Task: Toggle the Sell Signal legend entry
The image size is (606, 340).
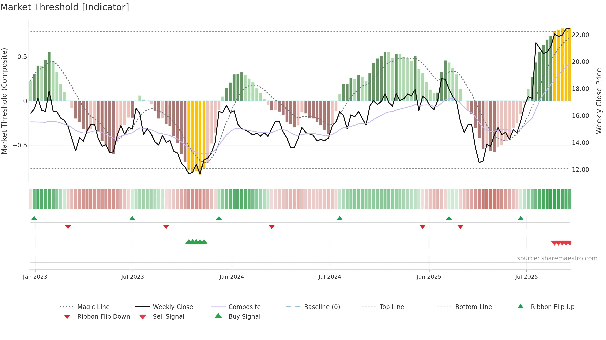Action: [162, 316]
